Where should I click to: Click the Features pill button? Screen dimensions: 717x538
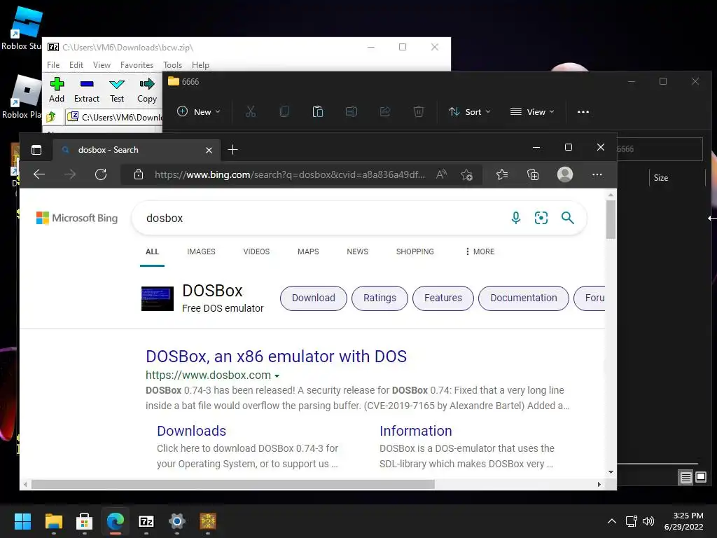point(443,298)
